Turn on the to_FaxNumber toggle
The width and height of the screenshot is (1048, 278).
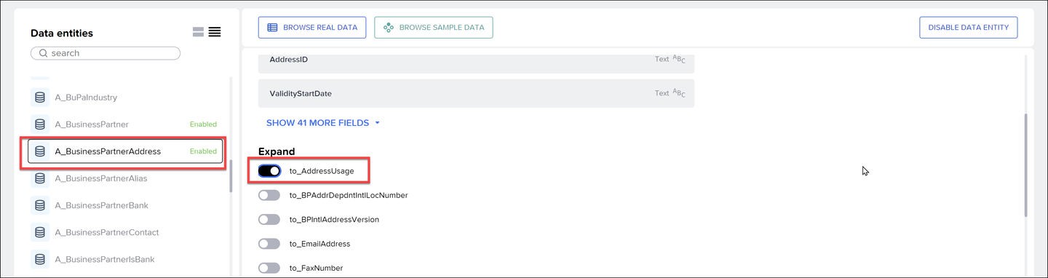tap(269, 268)
